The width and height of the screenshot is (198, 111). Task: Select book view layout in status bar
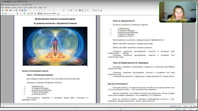(176, 106)
